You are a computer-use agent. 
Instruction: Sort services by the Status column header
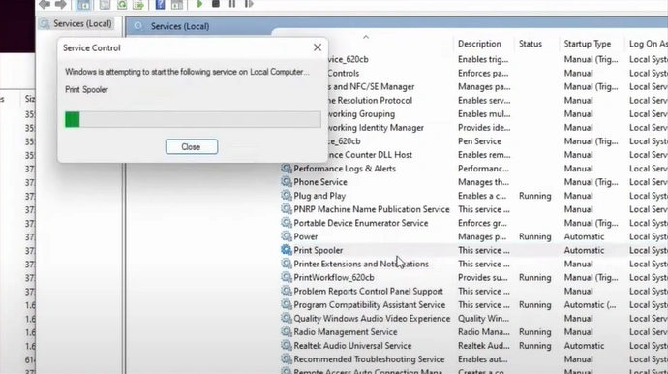tap(531, 44)
